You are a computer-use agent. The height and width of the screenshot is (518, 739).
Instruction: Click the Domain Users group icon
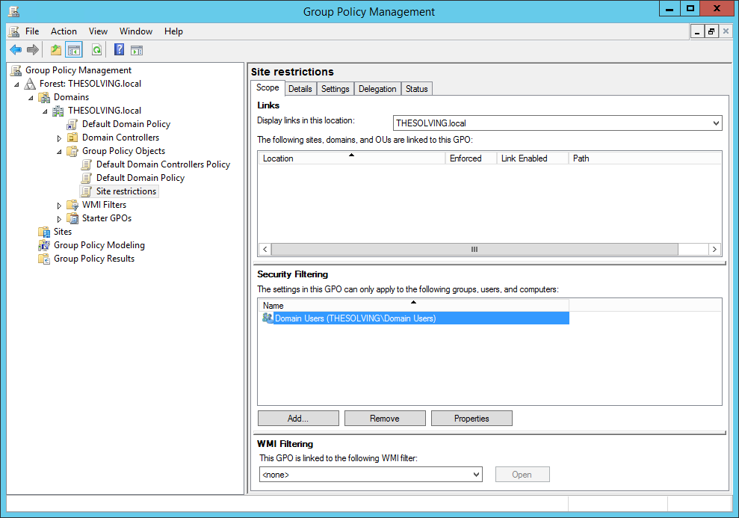click(x=268, y=318)
